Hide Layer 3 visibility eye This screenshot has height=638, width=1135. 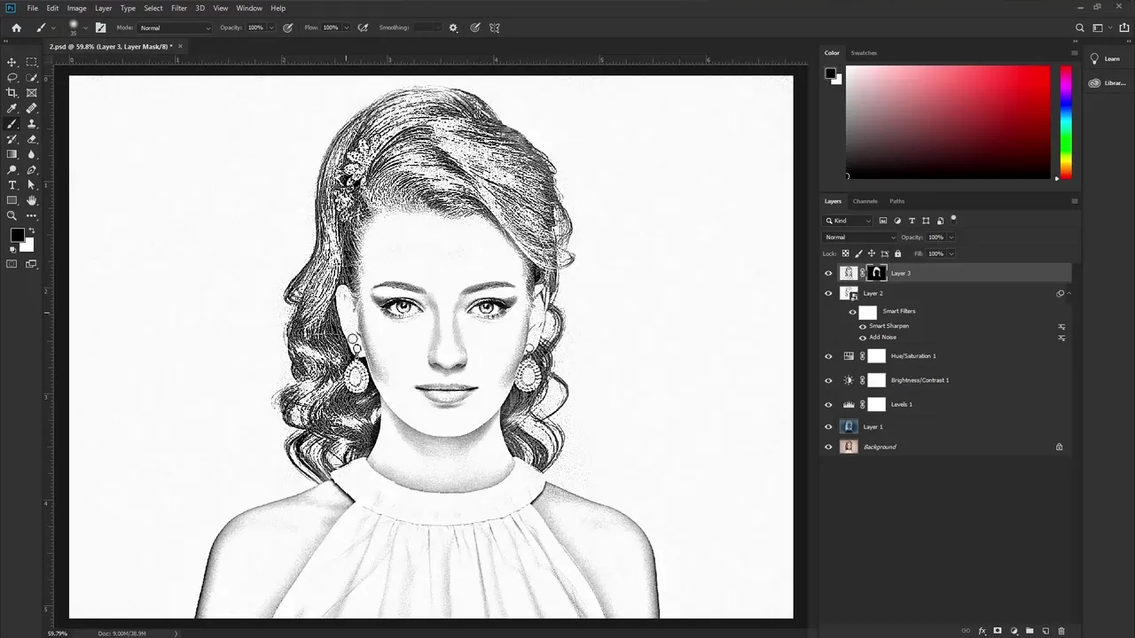[x=828, y=274]
